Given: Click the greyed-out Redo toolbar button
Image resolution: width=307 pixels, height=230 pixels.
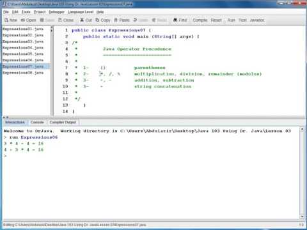Looking at the screenshot, I should [160, 20].
